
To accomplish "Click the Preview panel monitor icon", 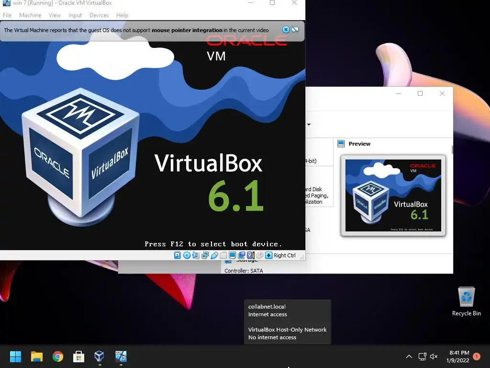I will point(341,144).
